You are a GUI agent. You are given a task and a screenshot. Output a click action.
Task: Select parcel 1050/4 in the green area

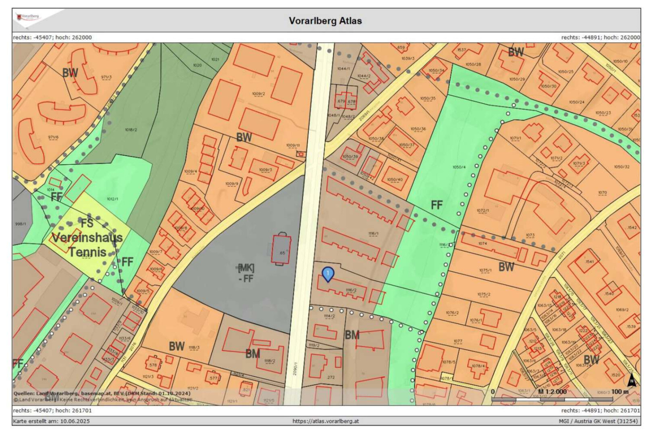coord(459,167)
